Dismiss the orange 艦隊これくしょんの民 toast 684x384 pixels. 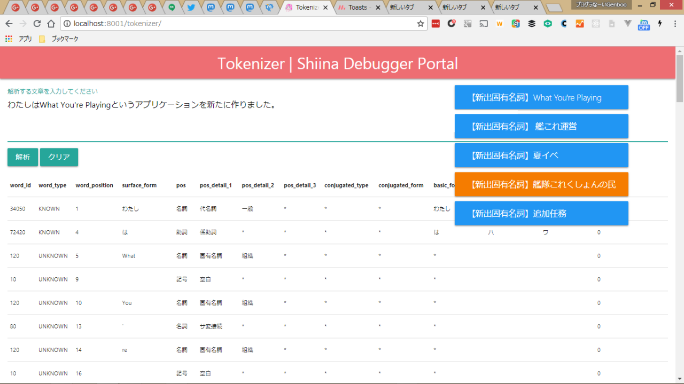tap(541, 184)
